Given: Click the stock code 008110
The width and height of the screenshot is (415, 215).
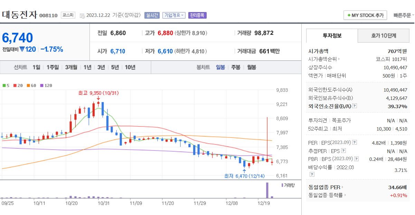Looking at the screenshot, I should 48,16.
